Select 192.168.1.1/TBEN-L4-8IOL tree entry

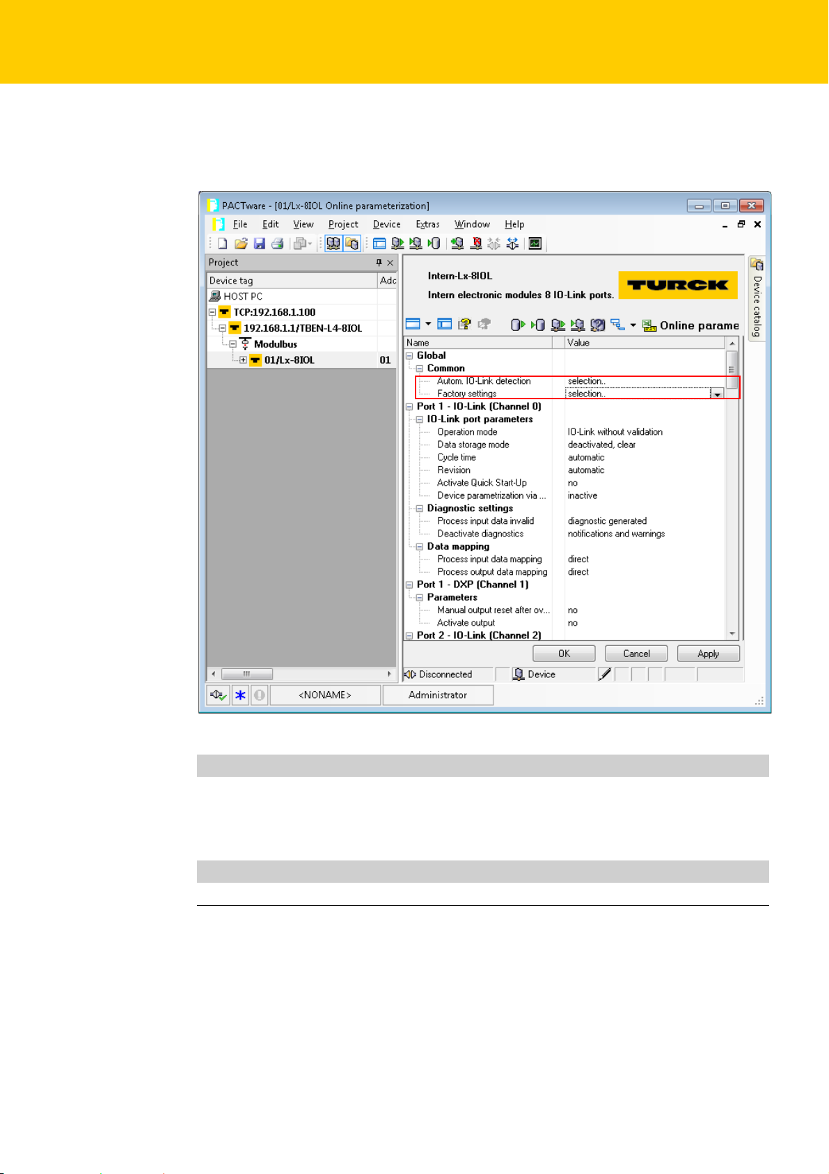303,328
